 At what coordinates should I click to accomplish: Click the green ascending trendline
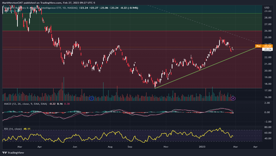[206, 68]
